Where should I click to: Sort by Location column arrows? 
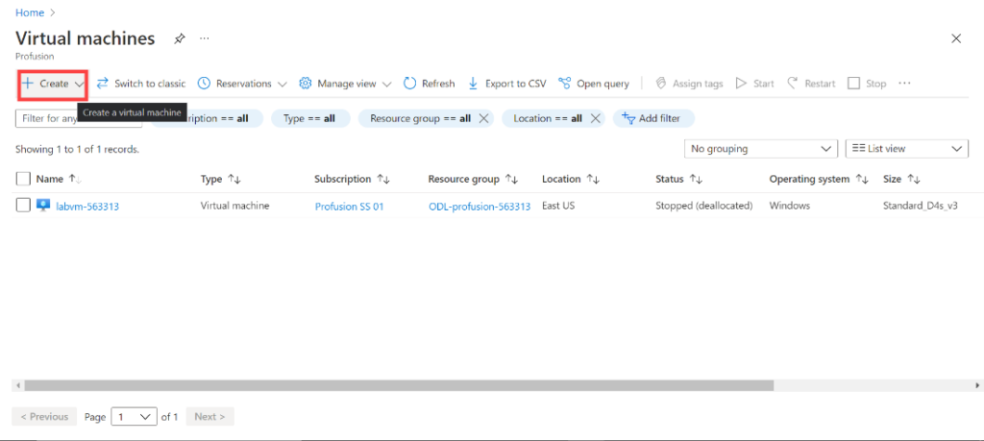click(593, 180)
